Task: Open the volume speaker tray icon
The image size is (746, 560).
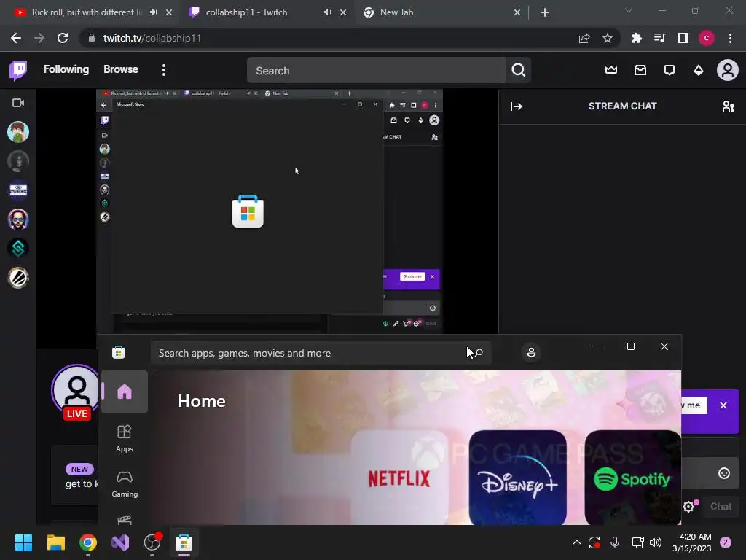Action: tap(656, 542)
